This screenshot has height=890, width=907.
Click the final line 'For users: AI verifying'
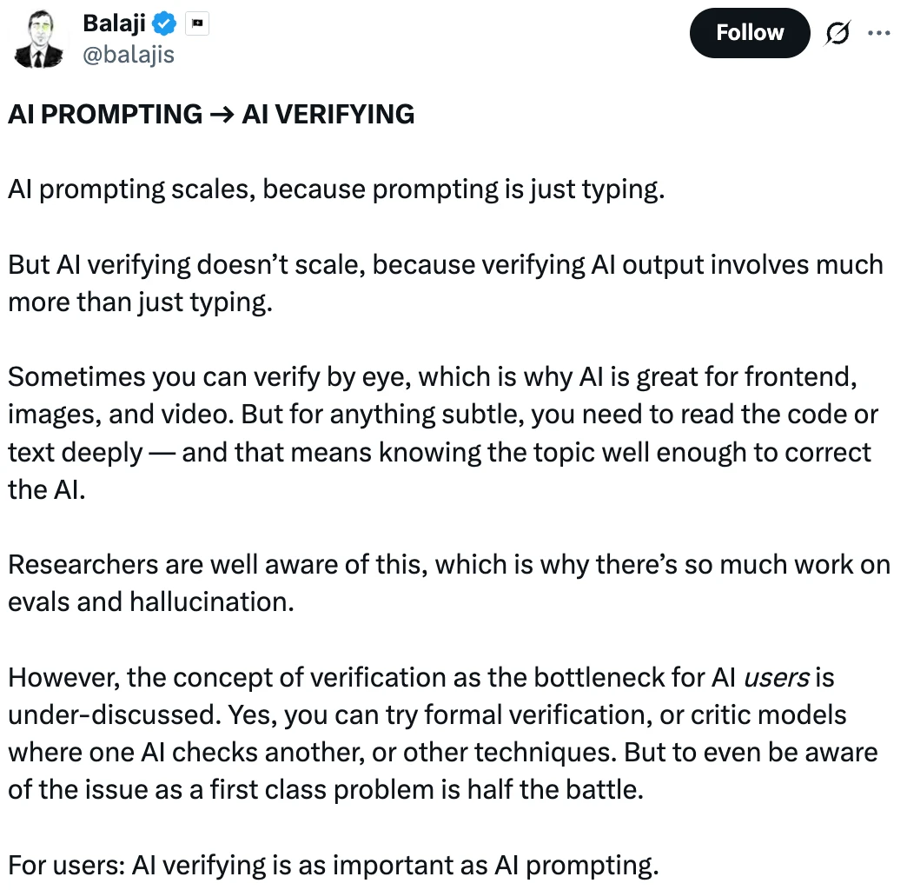coord(334,867)
